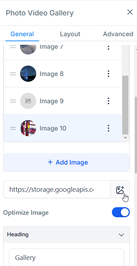The width and height of the screenshot is (137, 266).
Task: Open the options menu for Image 8
Action: point(108,74)
